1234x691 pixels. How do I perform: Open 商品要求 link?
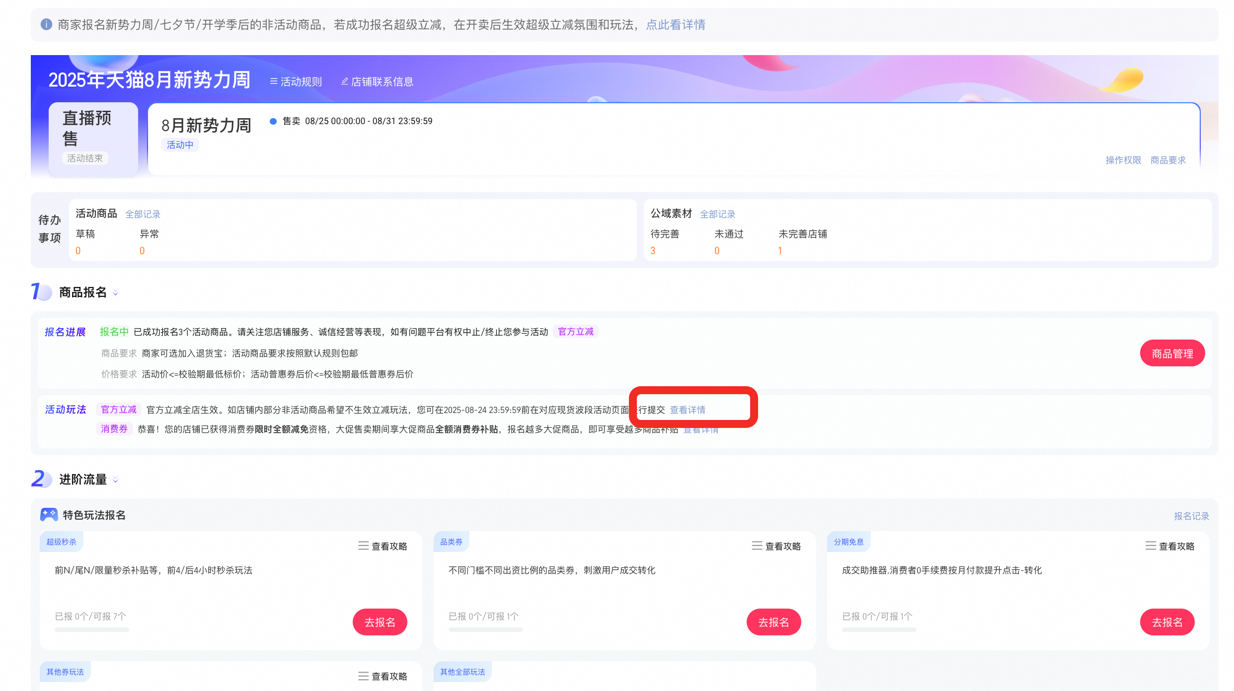click(x=1168, y=160)
